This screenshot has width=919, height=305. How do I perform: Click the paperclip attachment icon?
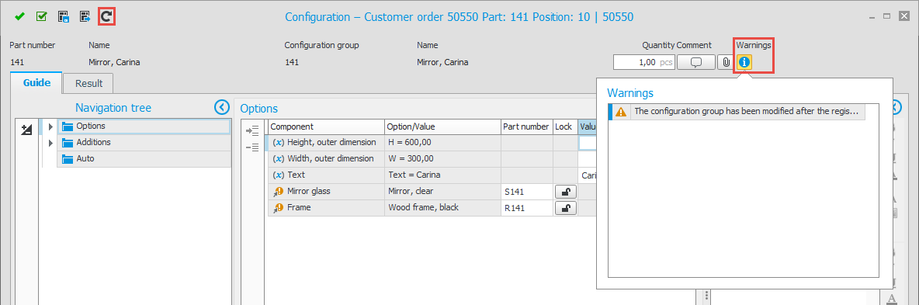[x=726, y=61]
